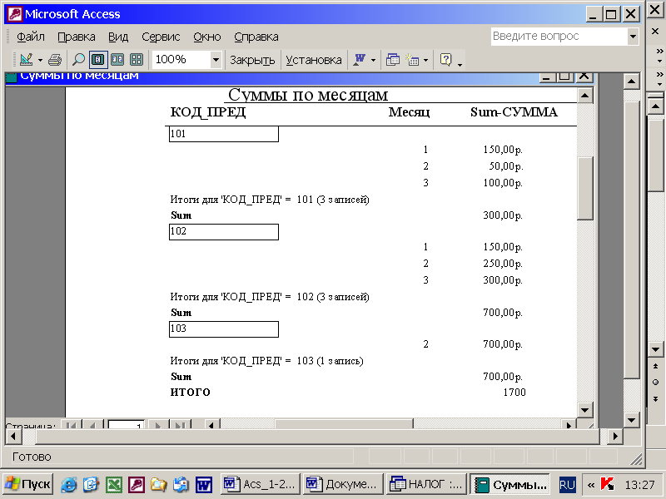Click the 300,00р. sum for 101
666x499 pixels.
pos(503,215)
